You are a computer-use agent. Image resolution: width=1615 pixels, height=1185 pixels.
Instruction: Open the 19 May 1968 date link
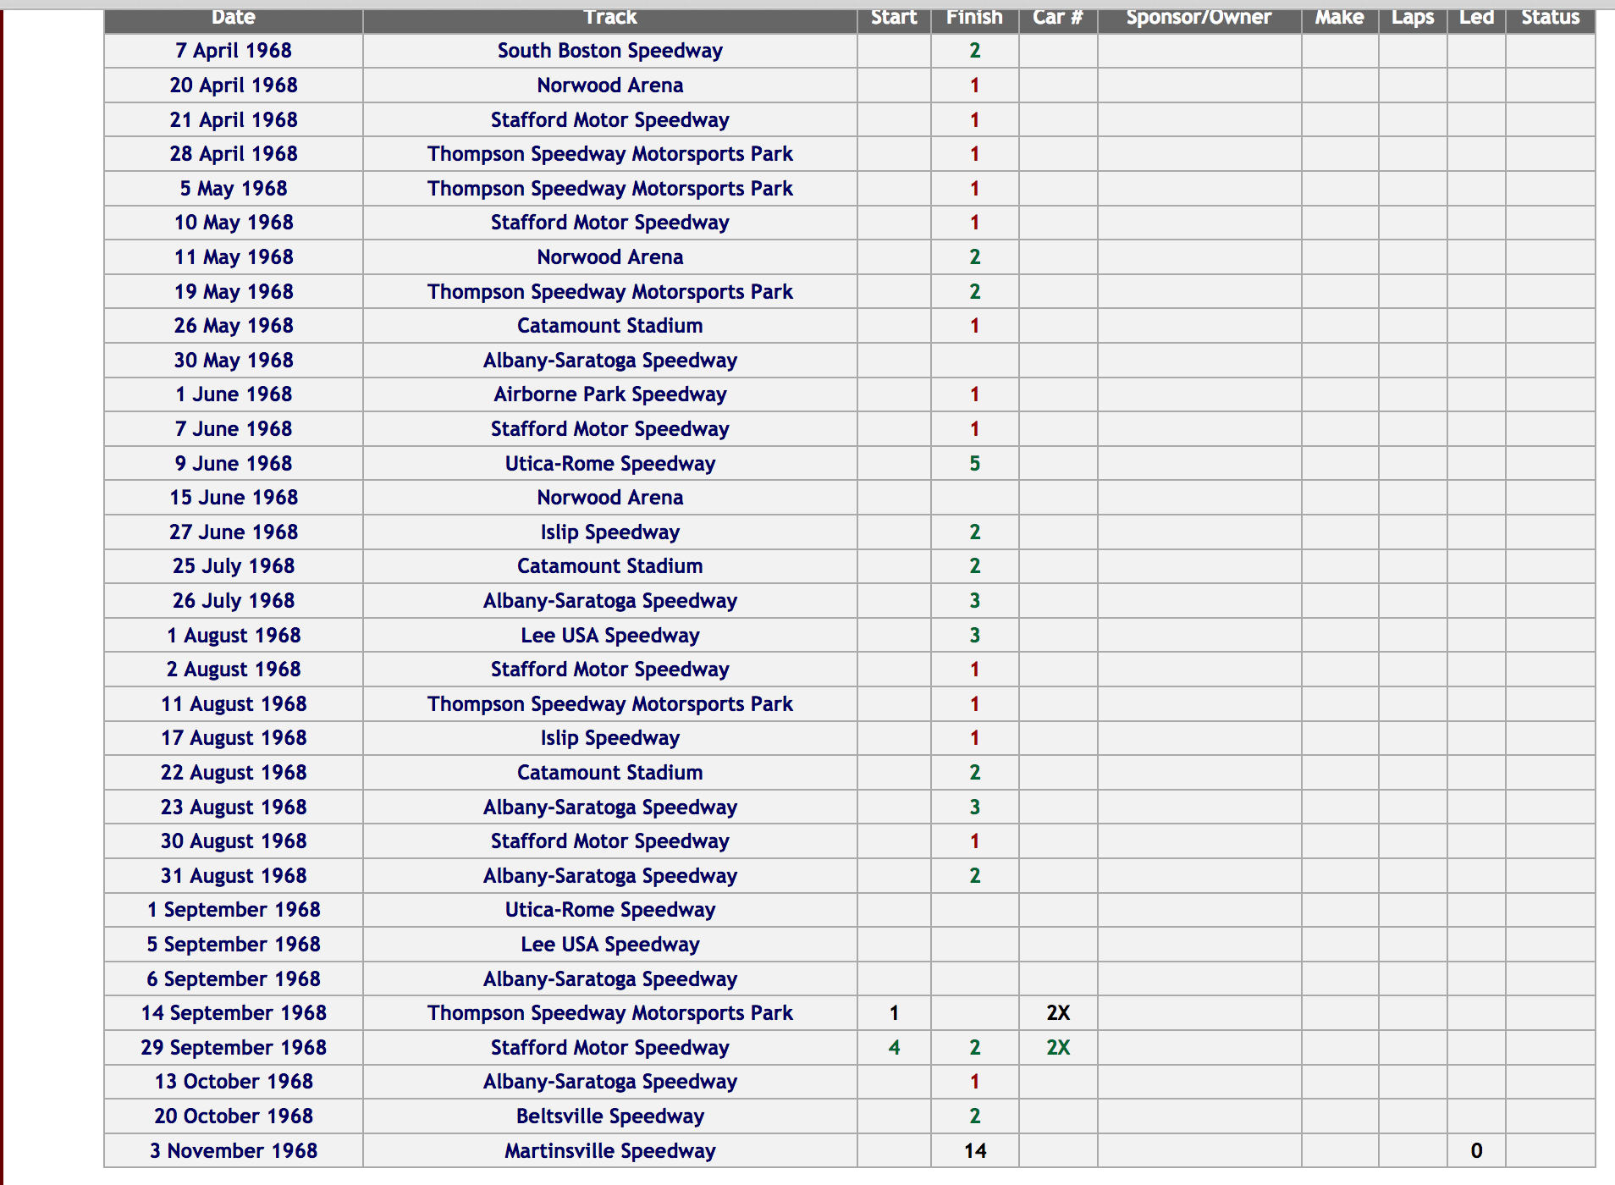pyautogui.click(x=234, y=292)
